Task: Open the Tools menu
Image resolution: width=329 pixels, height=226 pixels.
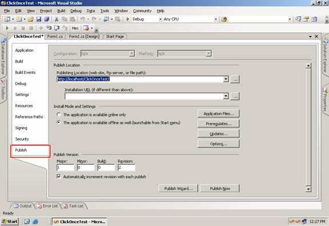Action: pos(105,11)
